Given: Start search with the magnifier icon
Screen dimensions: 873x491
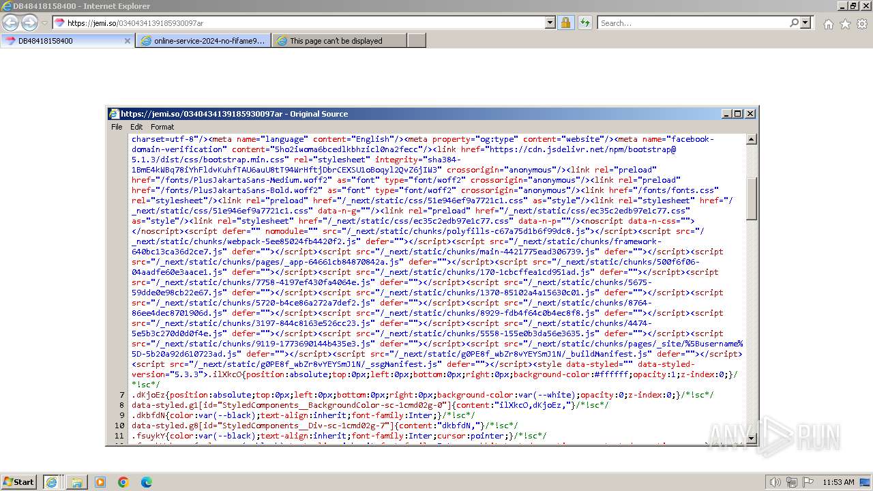Looking at the screenshot, I should [x=794, y=23].
